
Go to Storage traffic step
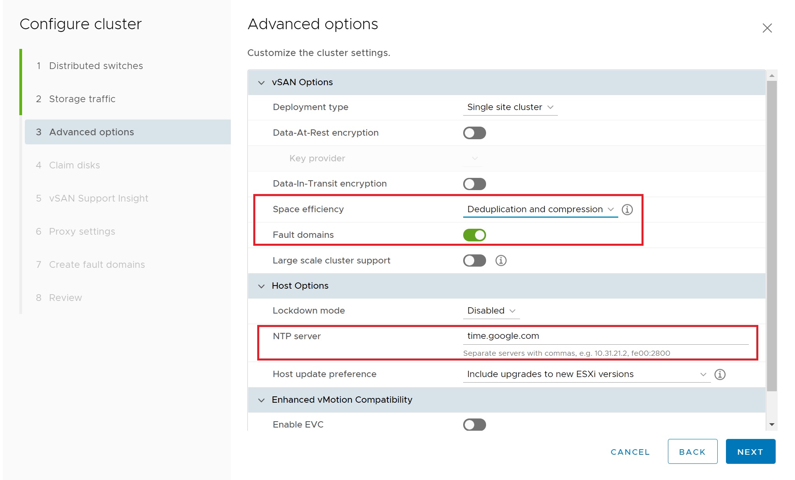[82, 99]
